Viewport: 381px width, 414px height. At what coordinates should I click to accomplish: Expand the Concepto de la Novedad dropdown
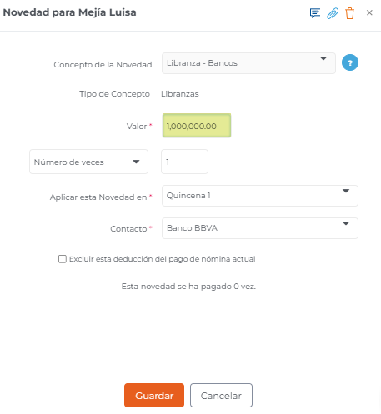tap(248, 63)
